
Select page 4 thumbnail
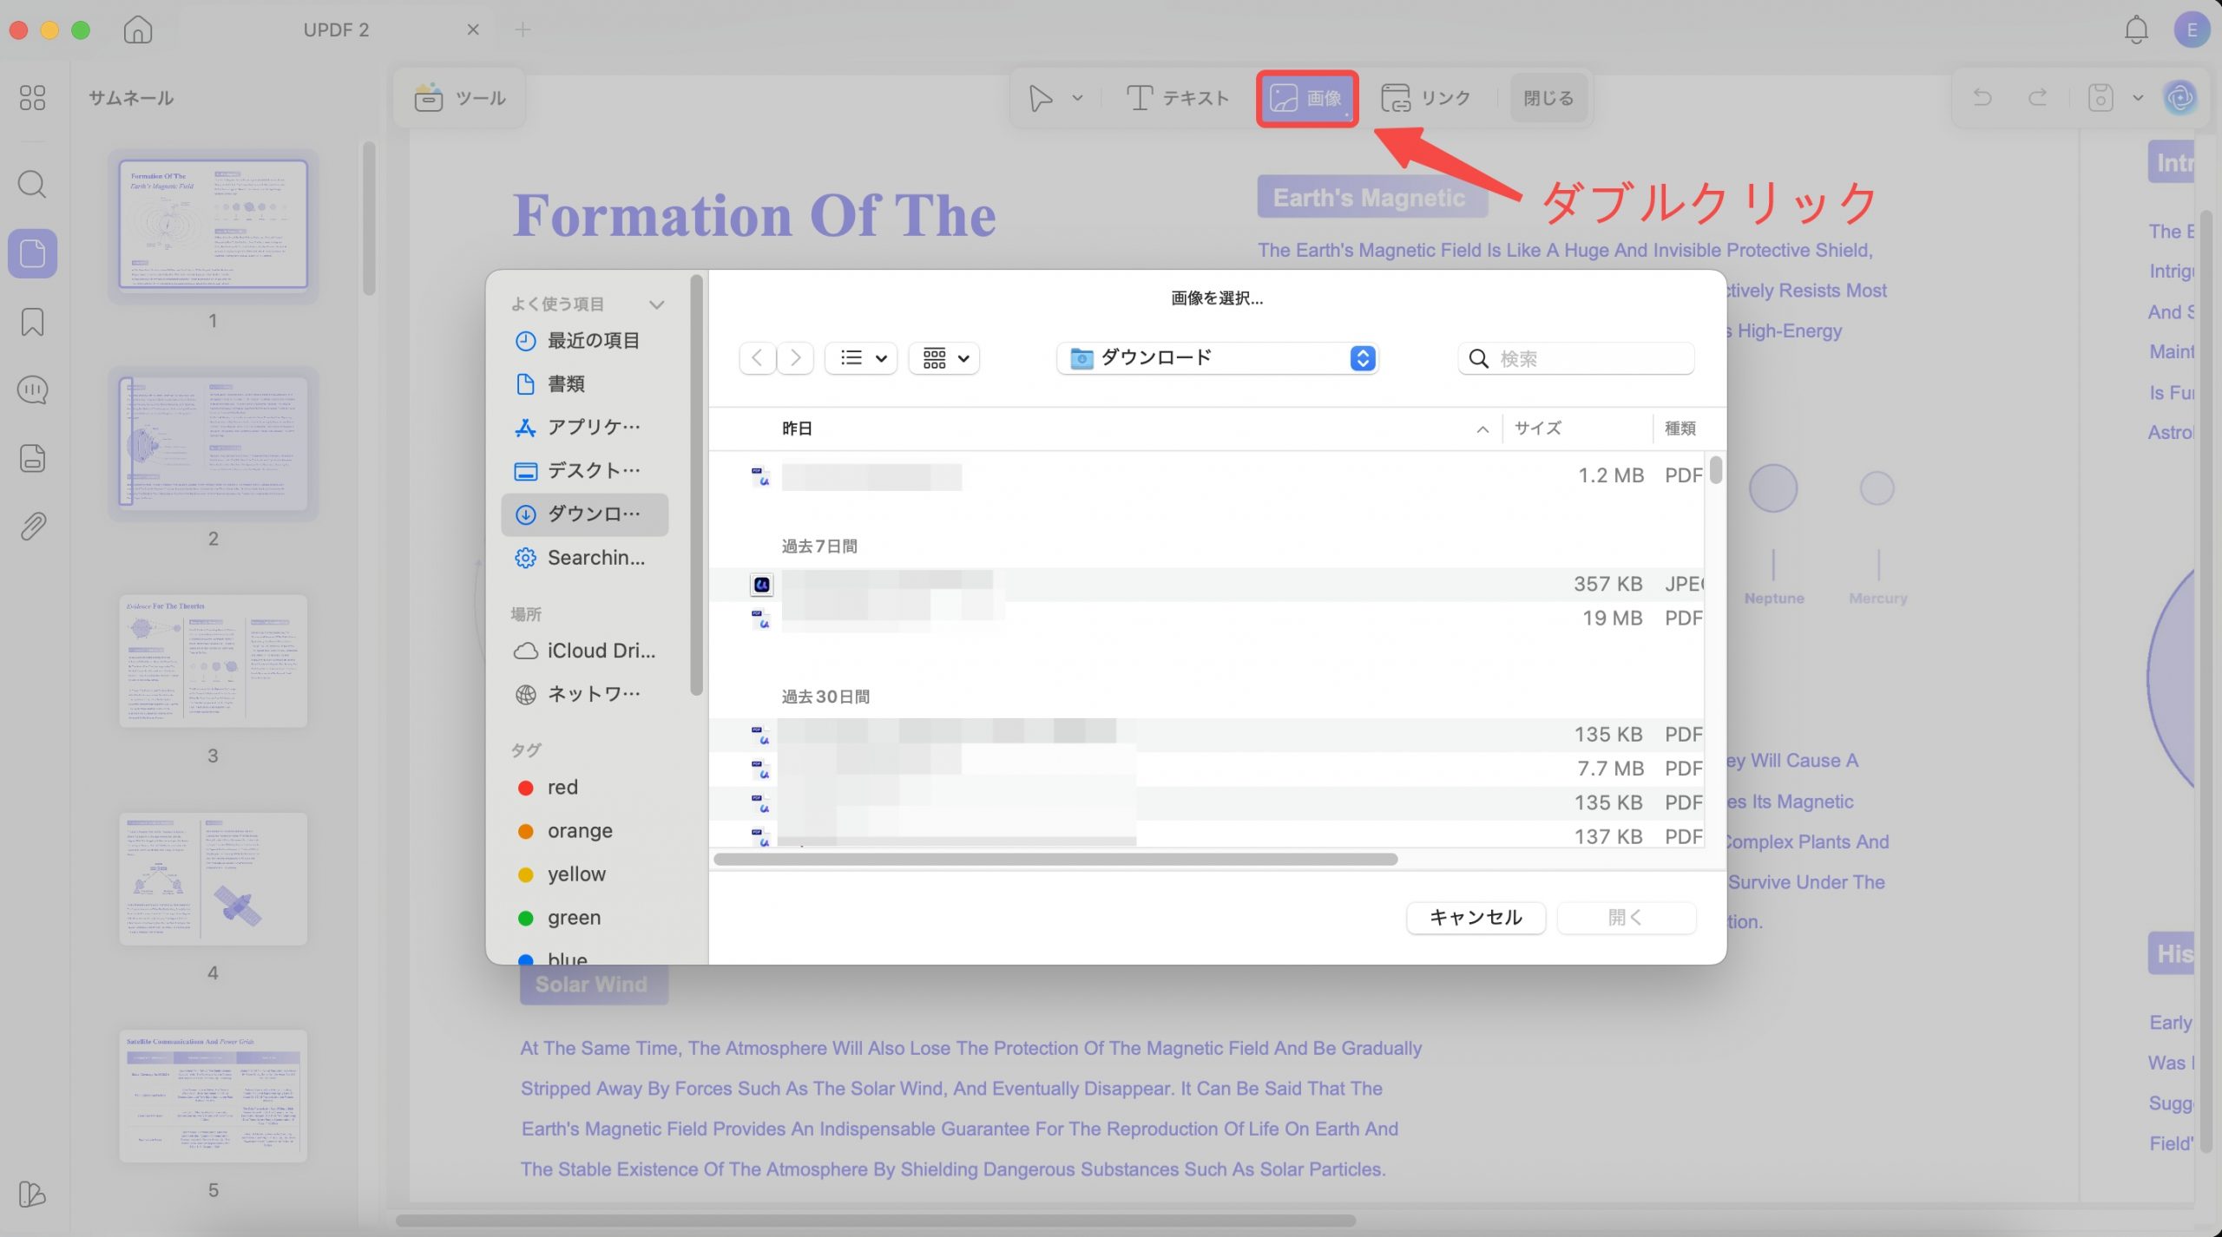coord(213,878)
